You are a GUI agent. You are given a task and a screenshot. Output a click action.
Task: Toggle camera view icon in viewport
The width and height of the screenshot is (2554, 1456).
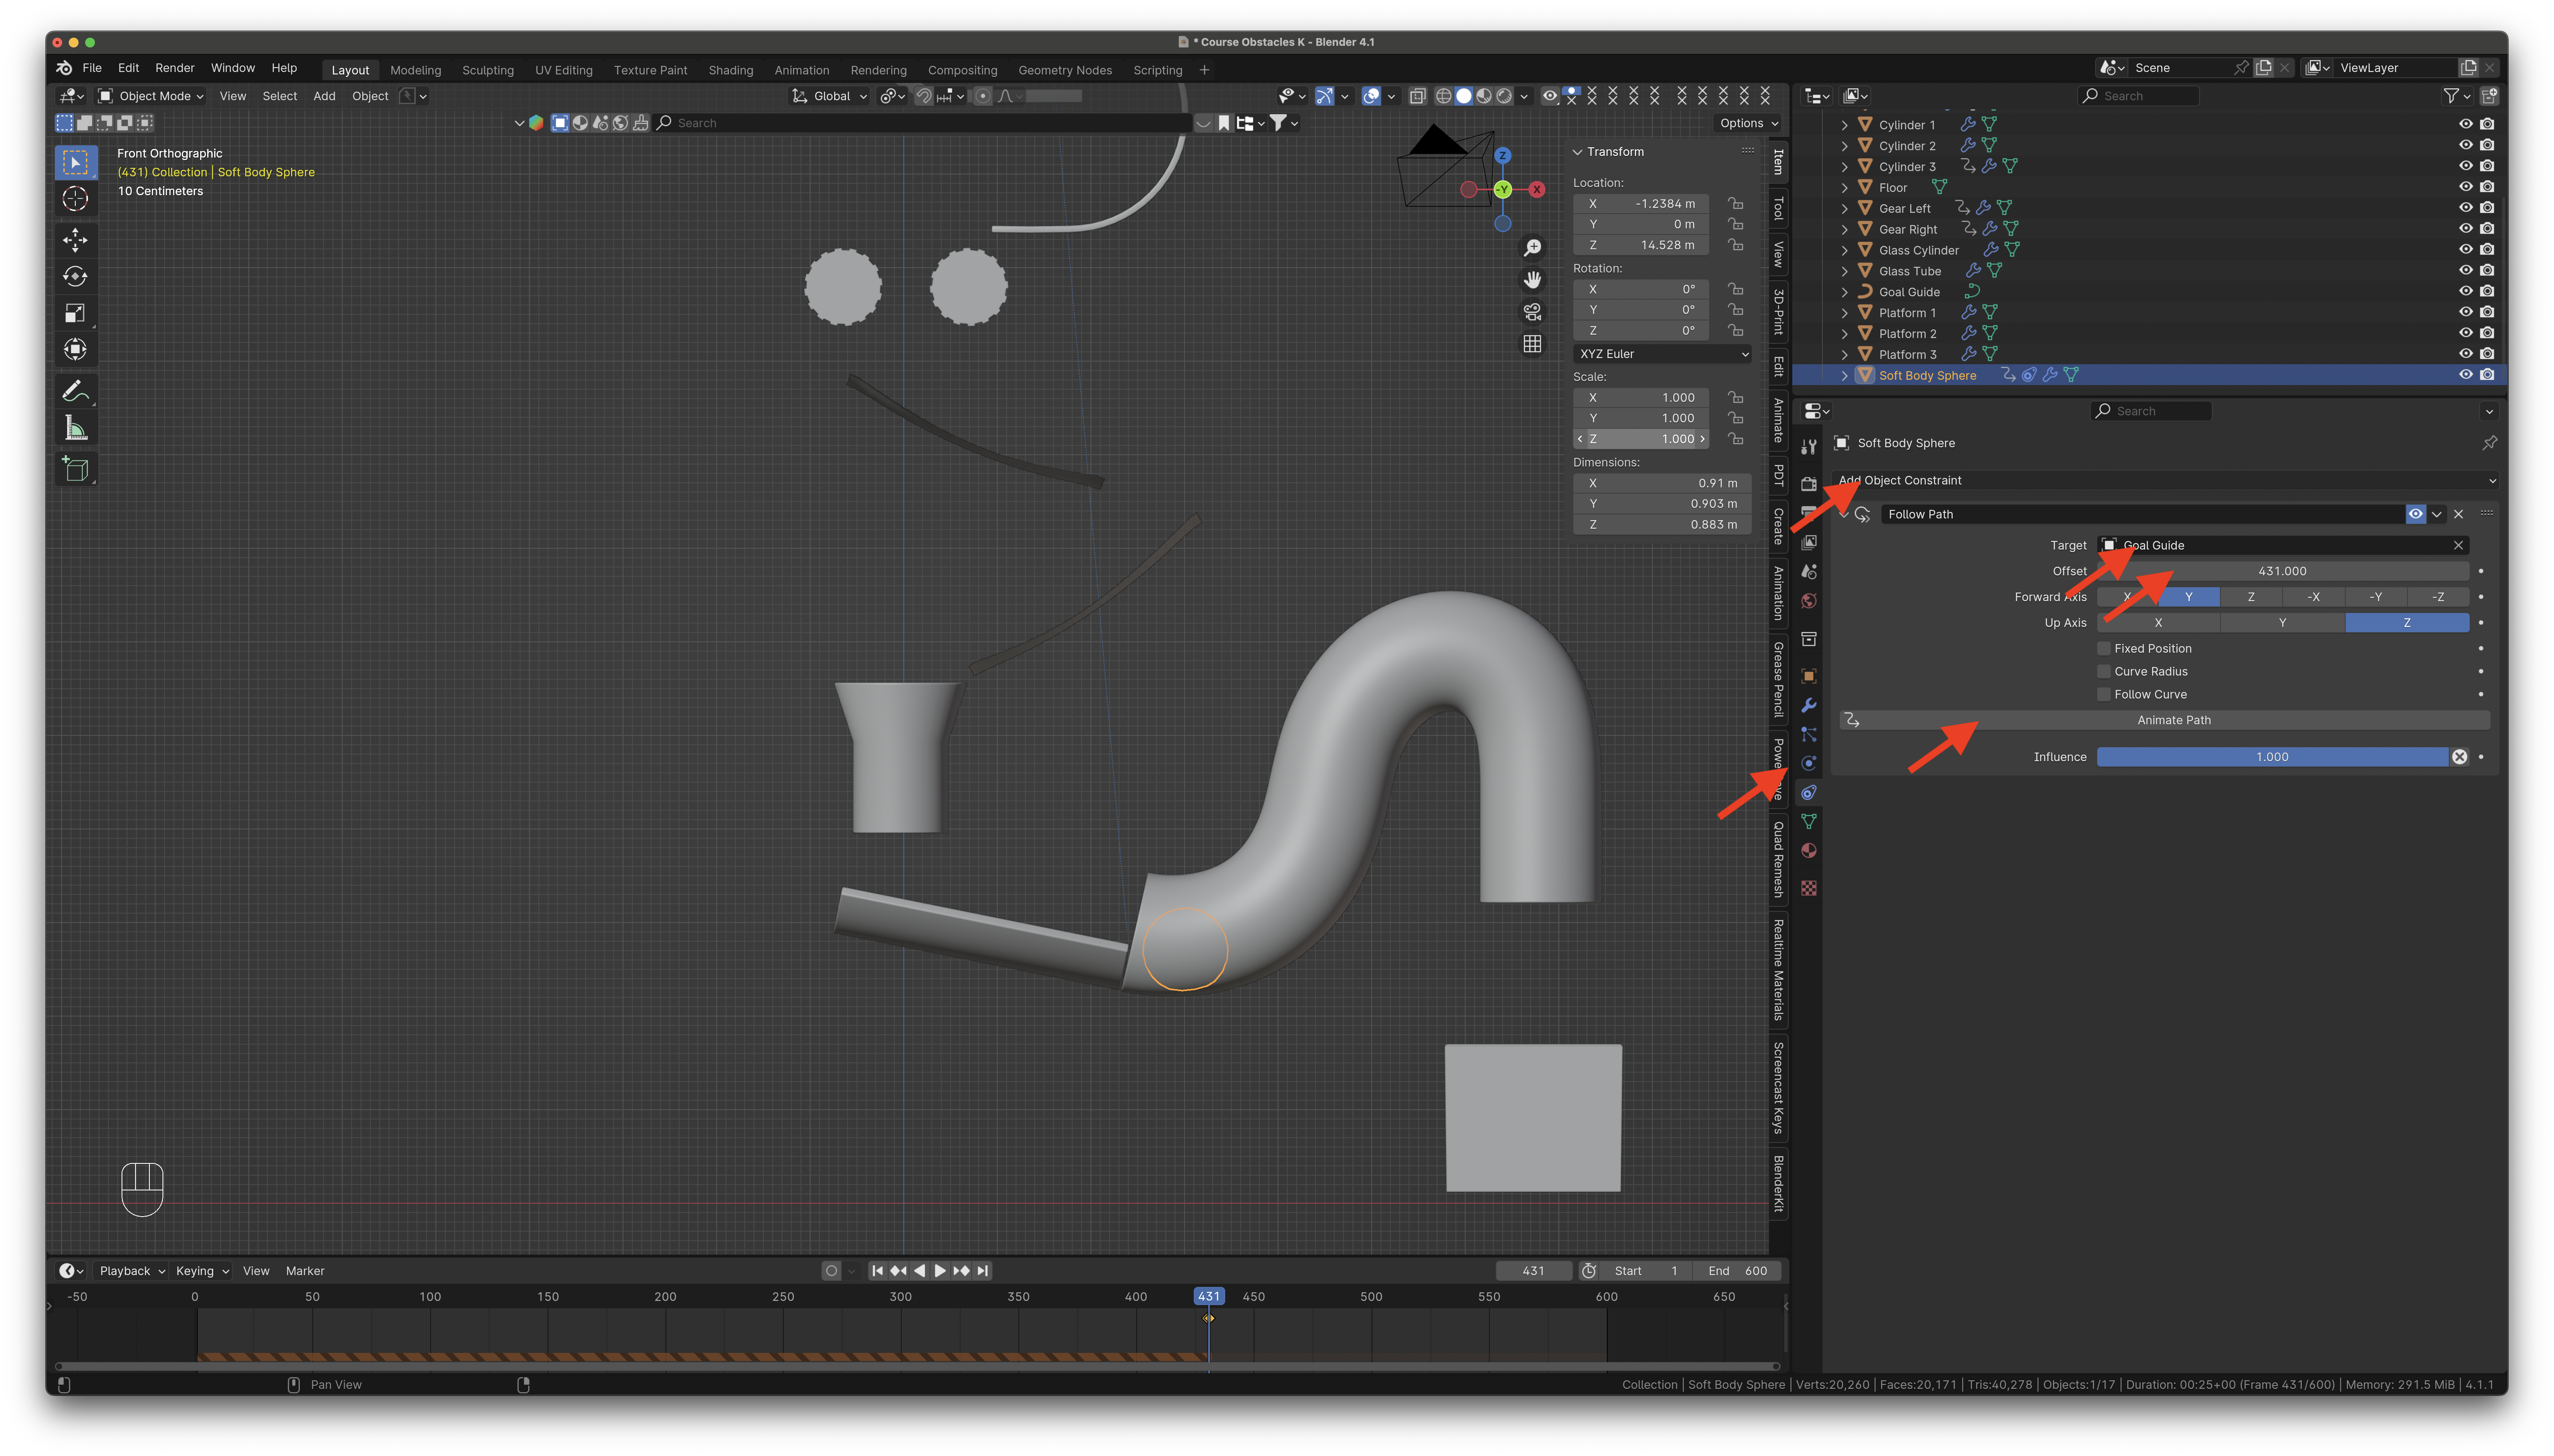[x=1532, y=311]
